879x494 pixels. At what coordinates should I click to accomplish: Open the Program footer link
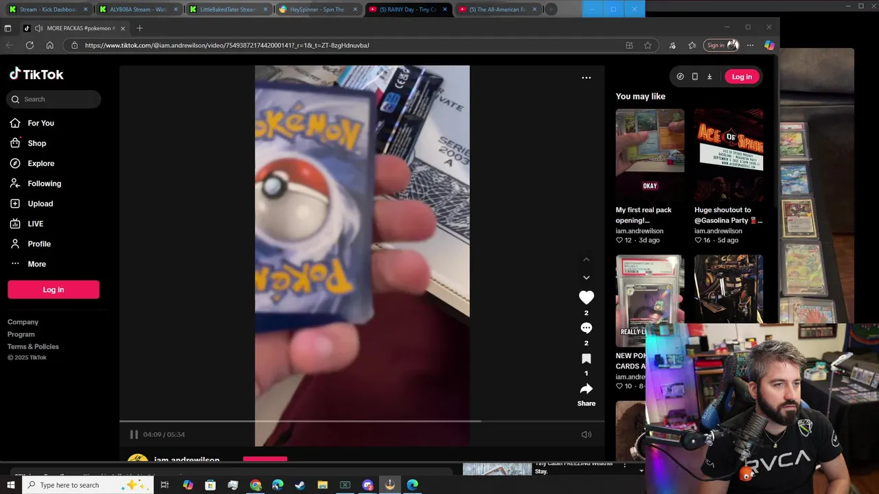click(x=21, y=334)
